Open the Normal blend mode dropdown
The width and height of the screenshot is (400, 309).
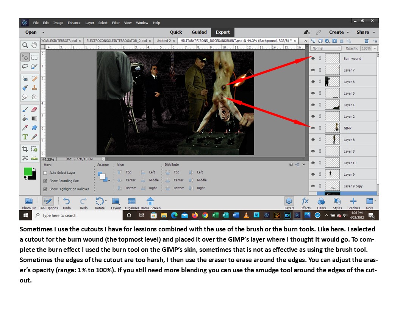326,48
